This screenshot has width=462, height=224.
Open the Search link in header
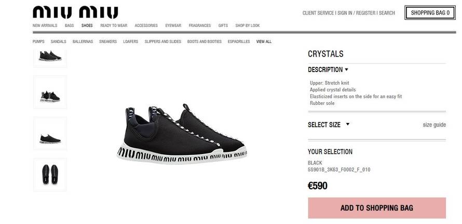(x=387, y=13)
